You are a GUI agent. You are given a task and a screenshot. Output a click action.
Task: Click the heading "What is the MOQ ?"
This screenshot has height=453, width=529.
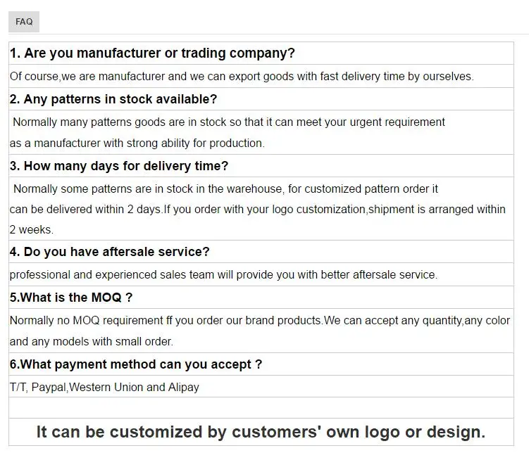click(x=71, y=298)
